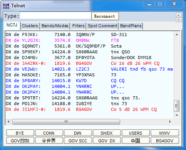Viewport: 186px width, 150px height.
Task: Click the Reconnect button
Action: (x=105, y=16)
